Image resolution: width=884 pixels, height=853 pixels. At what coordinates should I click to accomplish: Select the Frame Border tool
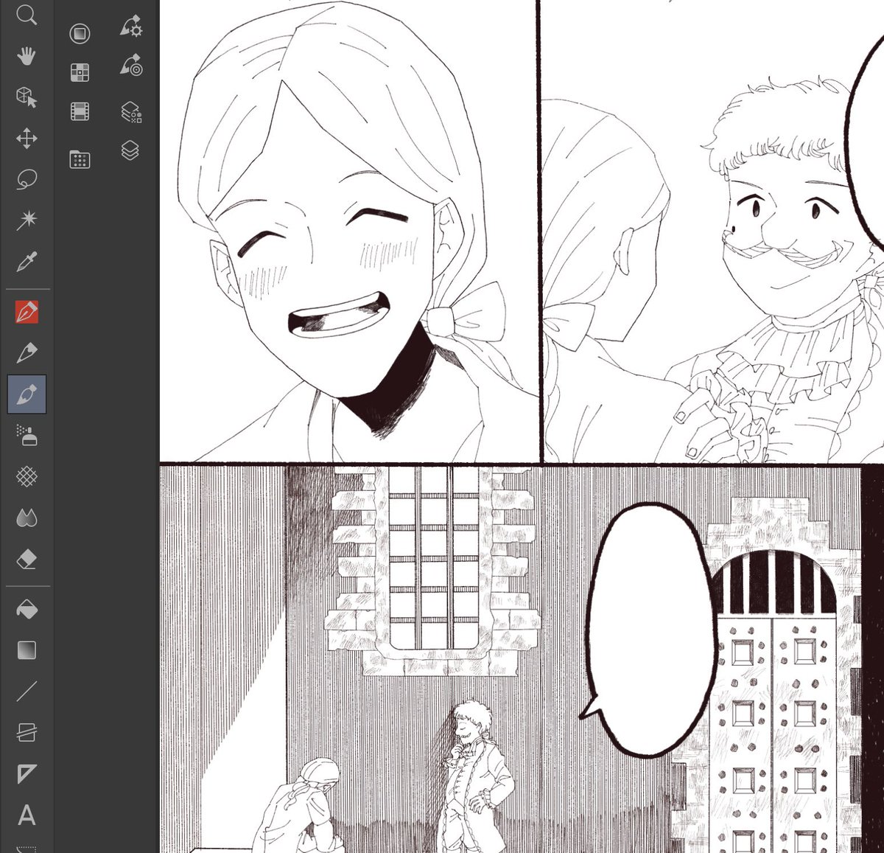coord(27,733)
